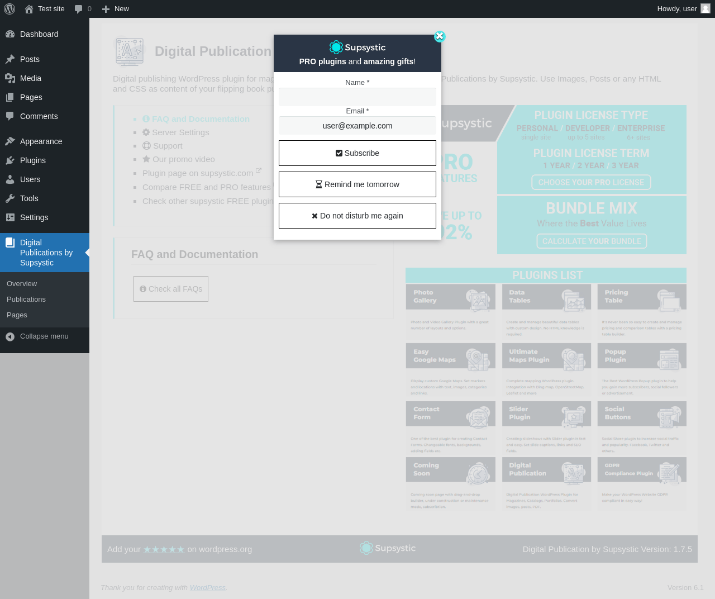This screenshot has height=599, width=715.
Task: Click the Supsystic logo in footer
Action: (x=388, y=548)
